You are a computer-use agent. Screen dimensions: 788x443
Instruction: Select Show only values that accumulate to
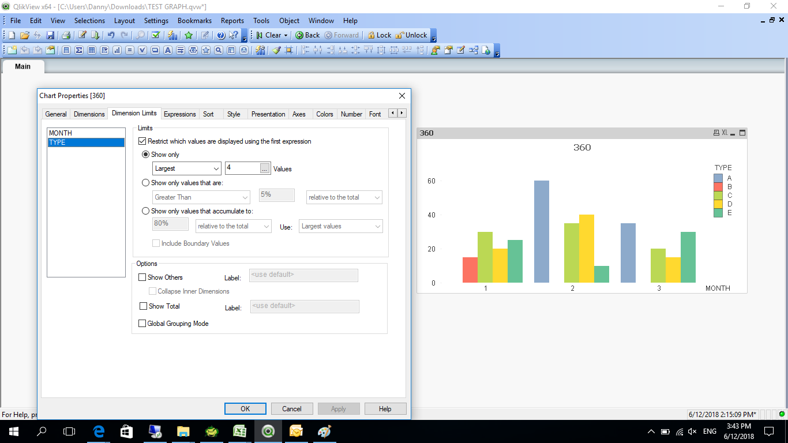145,211
